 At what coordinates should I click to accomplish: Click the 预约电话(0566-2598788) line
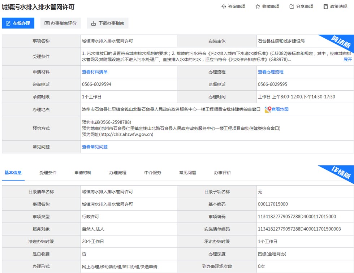(x=106, y=122)
